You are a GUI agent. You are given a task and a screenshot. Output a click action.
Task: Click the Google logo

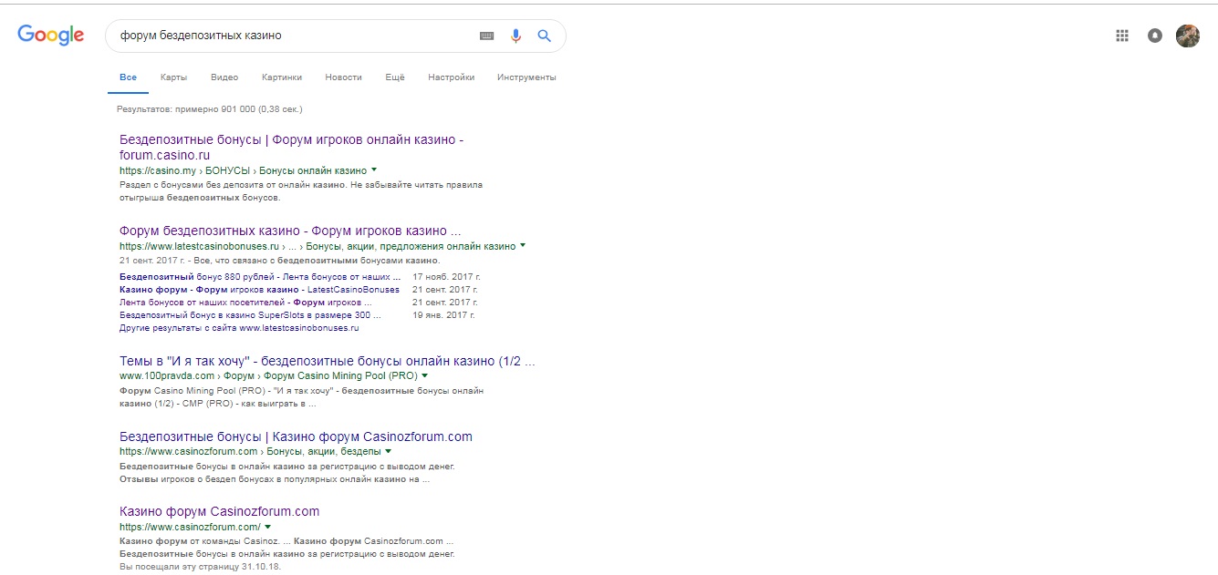pyautogui.click(x=51, y=36)
